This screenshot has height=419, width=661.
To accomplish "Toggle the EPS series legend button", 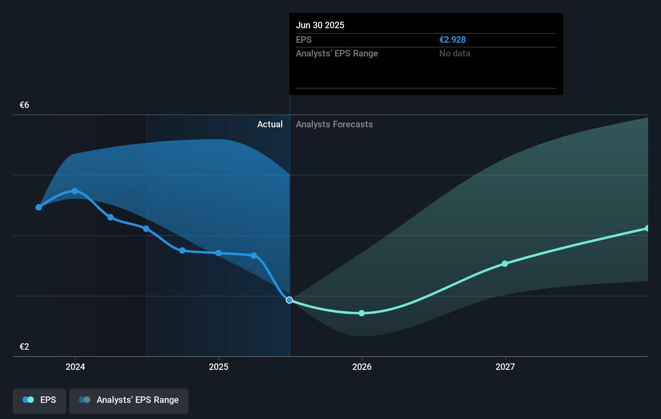I will pos(39,400).
